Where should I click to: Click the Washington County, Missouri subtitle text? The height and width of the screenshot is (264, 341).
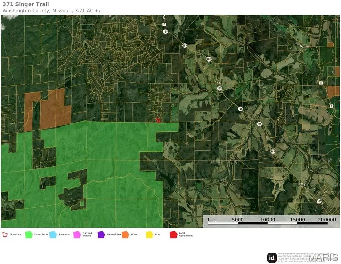pos(52,11)
